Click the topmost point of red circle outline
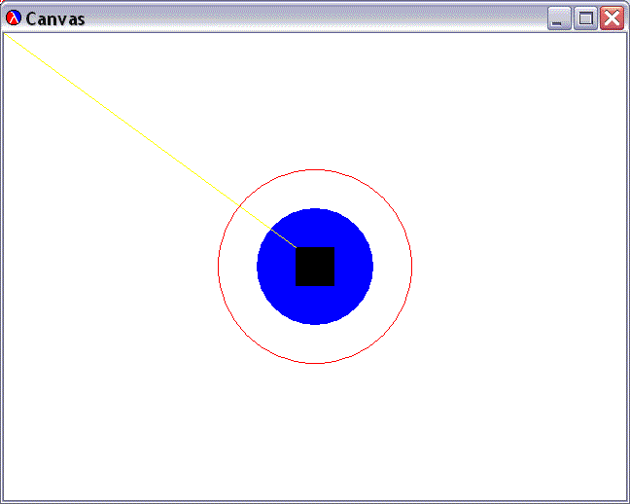This screenshot has width=630, height=504. tap(315, 169)
